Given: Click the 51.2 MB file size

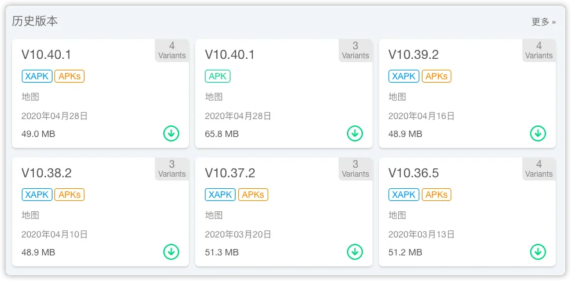Looking at the screenshot, I should tap(405, 252).
